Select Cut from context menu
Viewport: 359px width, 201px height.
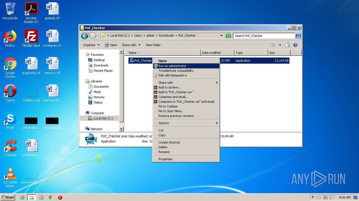(x=186, y=130)
